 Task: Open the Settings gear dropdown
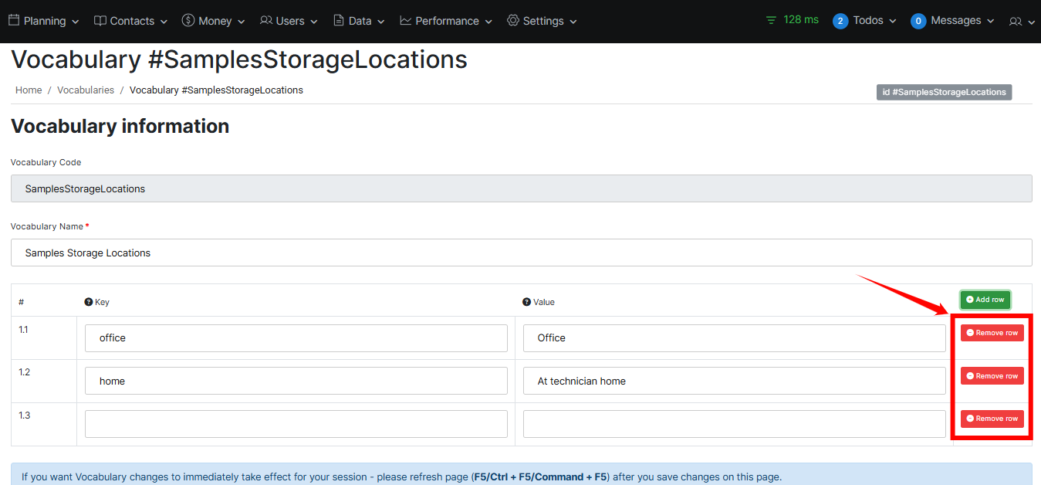(x=542, y=21)
